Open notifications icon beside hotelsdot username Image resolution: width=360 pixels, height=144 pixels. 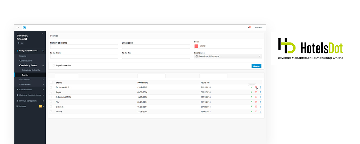249,27
